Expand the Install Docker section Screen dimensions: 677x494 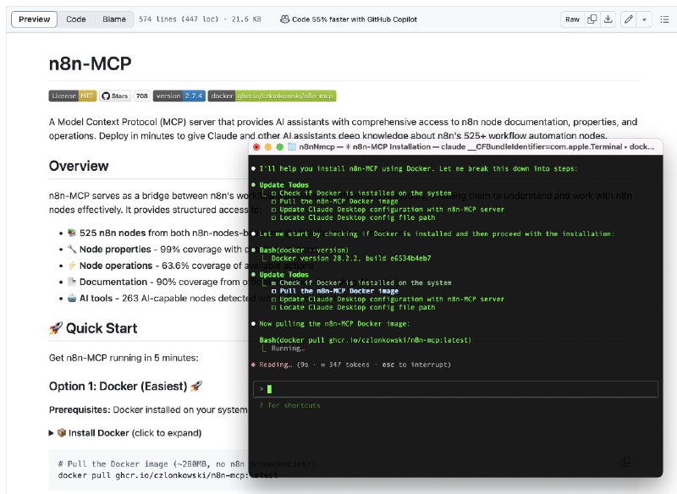point(125,433)
